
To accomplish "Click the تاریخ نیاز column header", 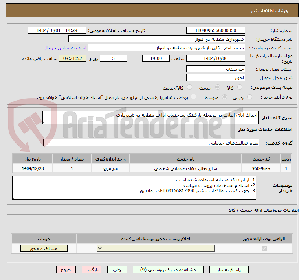I will 33,159.
